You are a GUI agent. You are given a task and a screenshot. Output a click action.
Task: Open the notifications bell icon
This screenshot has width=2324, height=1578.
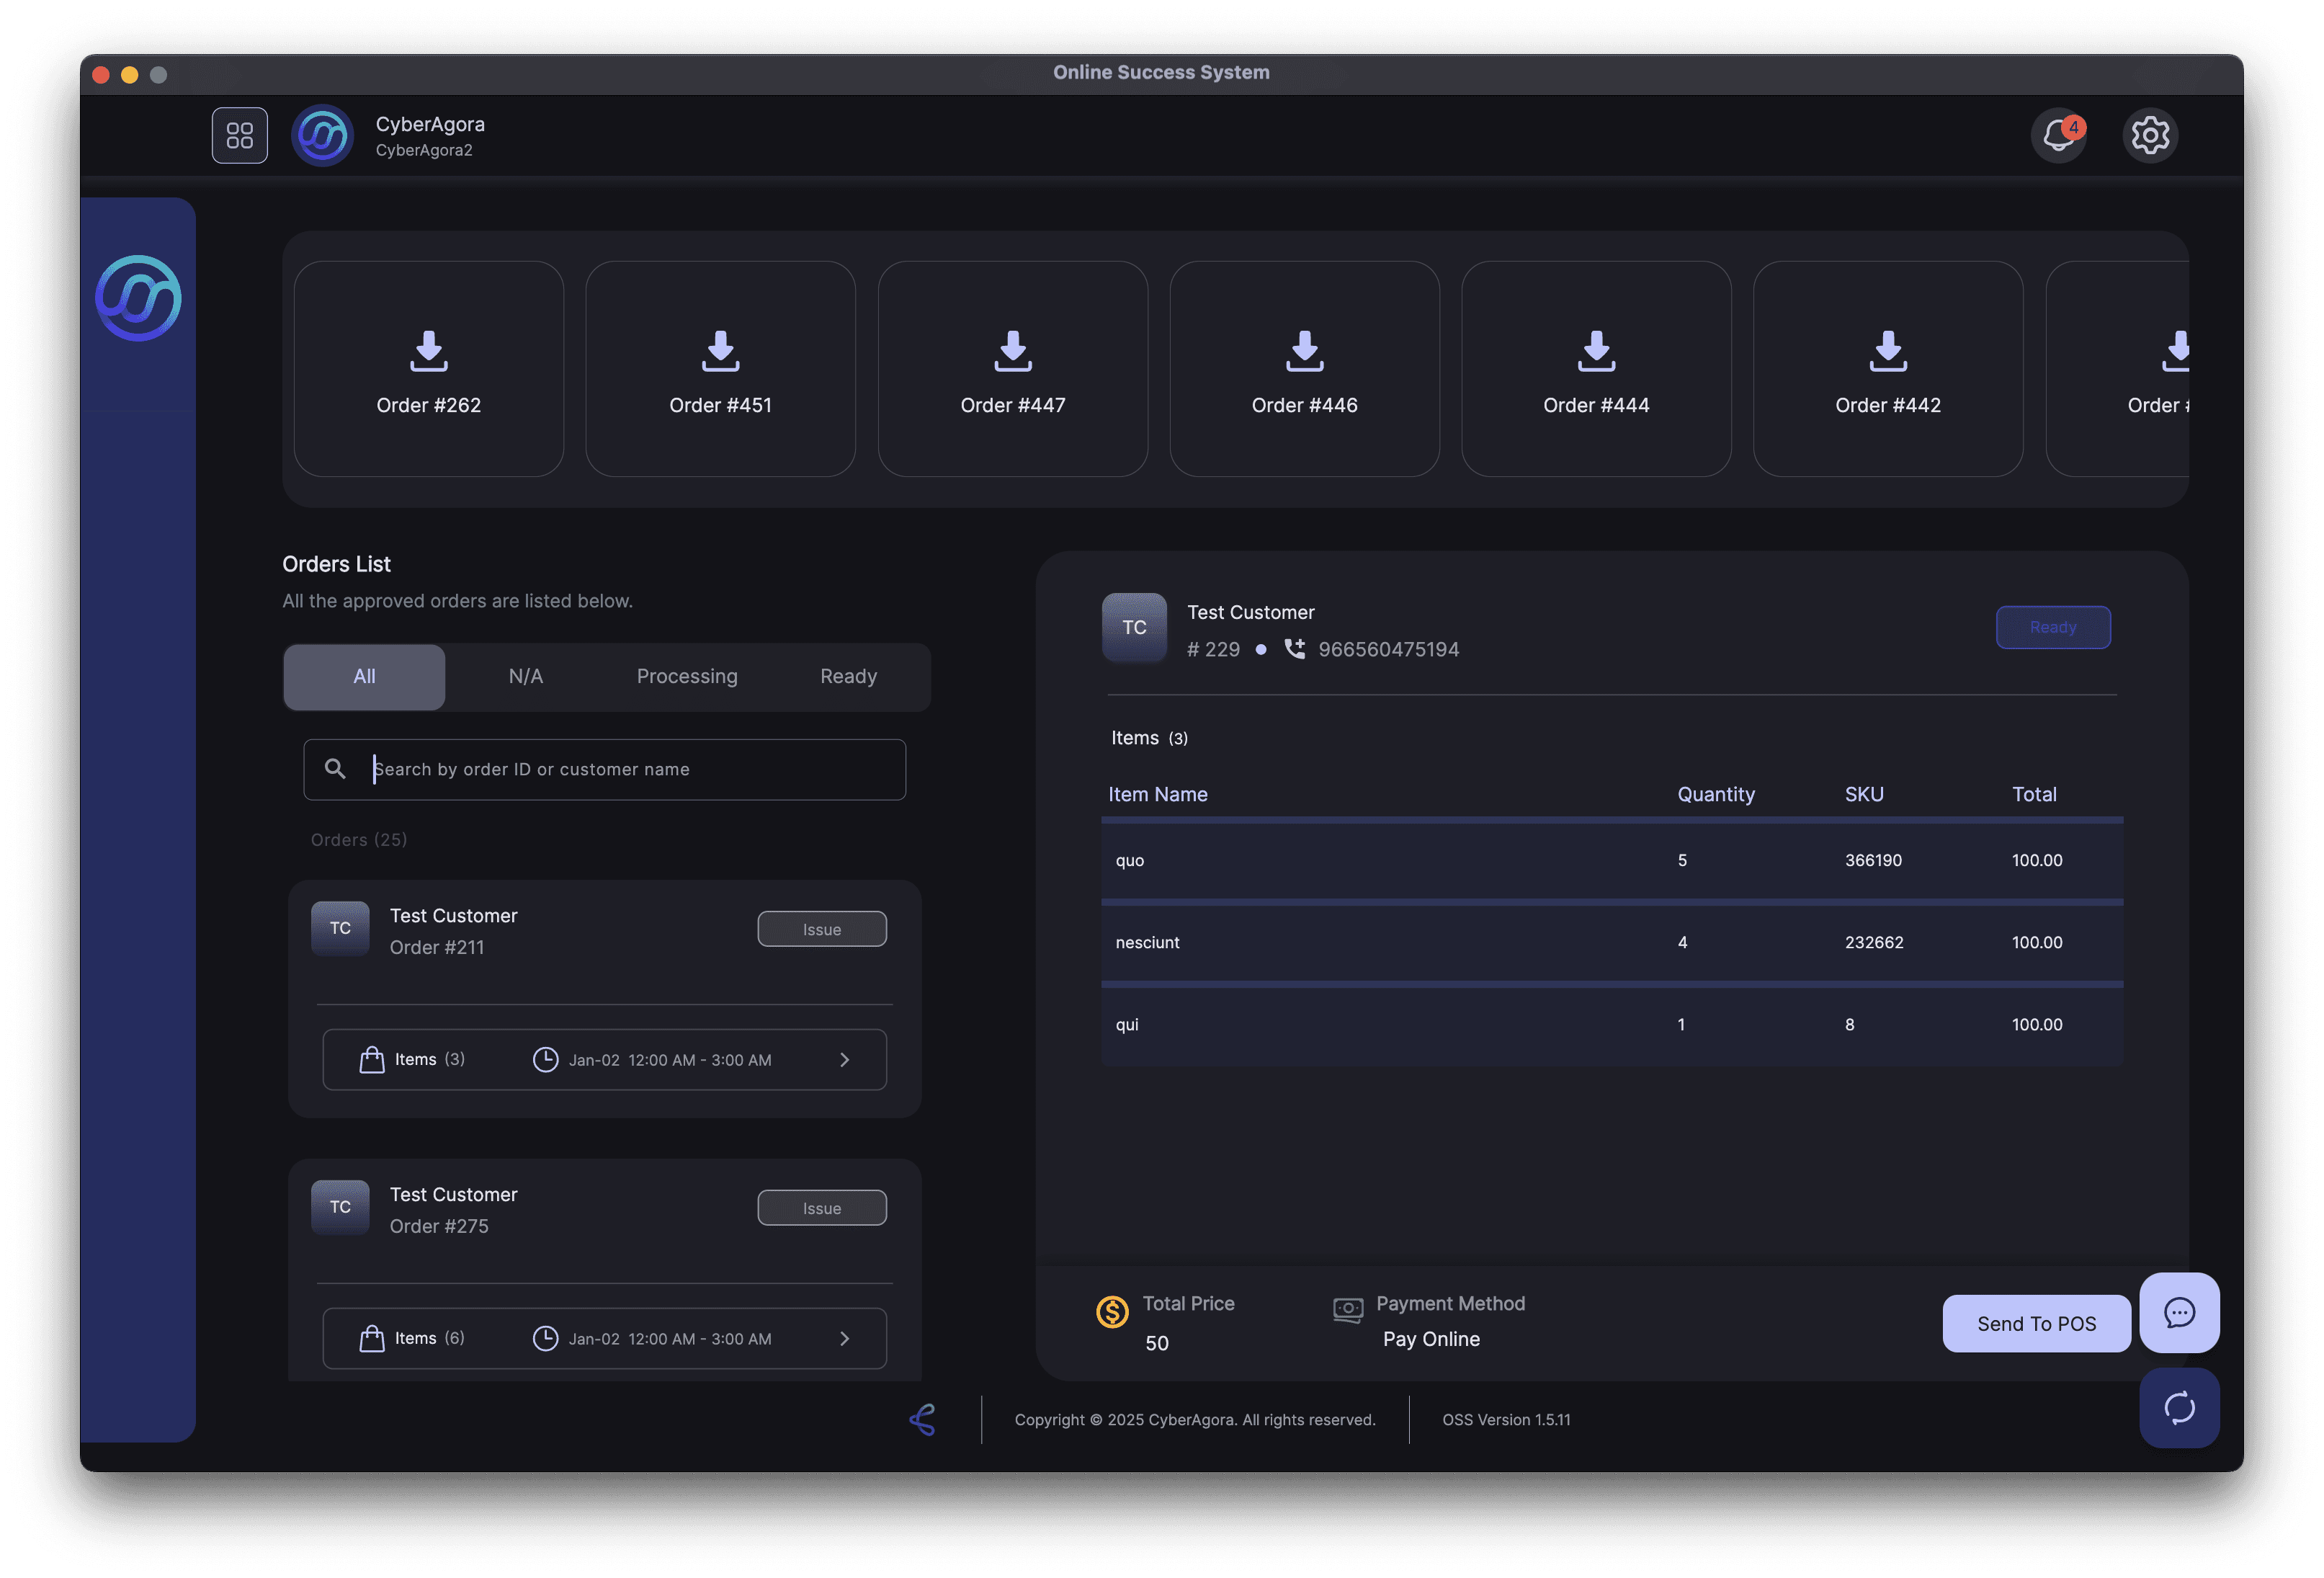point(2058,135)
